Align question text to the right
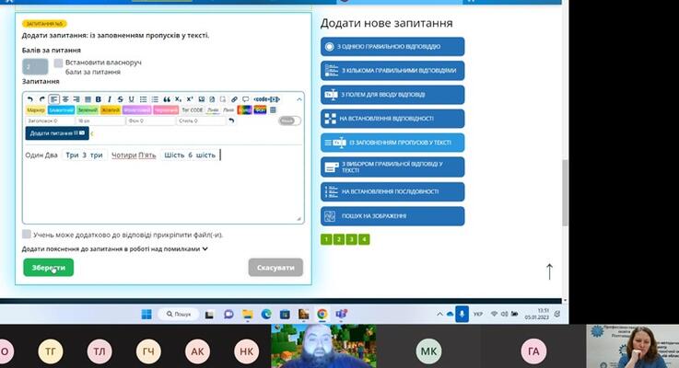This screenshot has height=368, width=679. (x=76, y=99)
